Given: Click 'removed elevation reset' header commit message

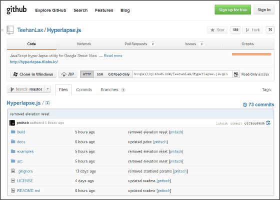Looking at the screenshot, I should click(30, 114).
